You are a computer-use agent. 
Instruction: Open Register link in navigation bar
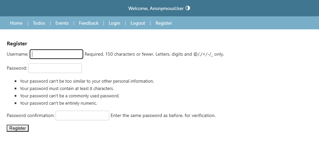tap(164, 23)
